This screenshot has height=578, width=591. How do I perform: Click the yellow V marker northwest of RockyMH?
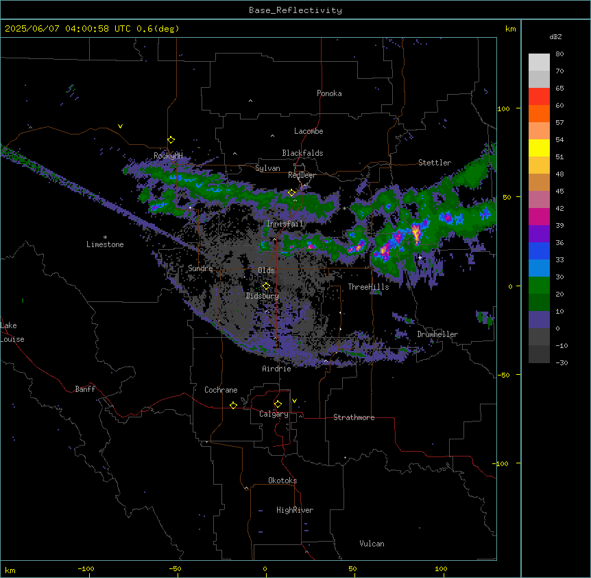pos(120,126)
